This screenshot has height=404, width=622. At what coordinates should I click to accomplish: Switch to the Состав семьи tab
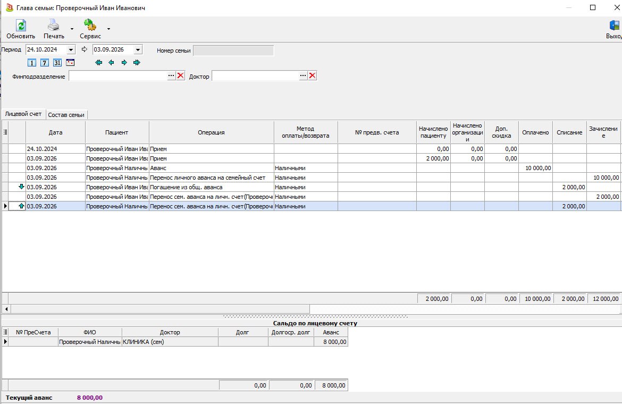coord(66,115)
